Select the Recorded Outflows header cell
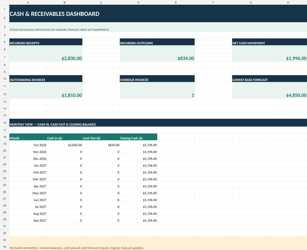This screenshot has height=250, width=307. [x=157, y=42]
